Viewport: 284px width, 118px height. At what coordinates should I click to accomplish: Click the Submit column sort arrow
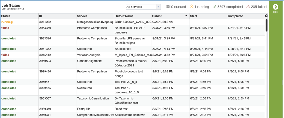186,16
